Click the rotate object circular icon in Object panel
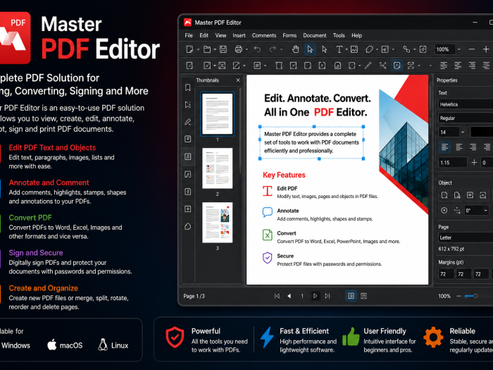493x370 pixels. 444,210
